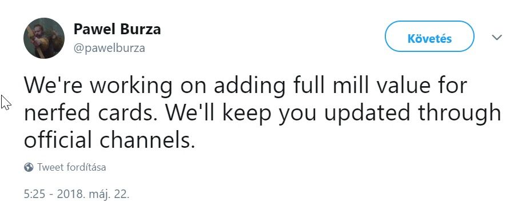514x210 pixels.
Task: Open the tweet body about full mill value
Action: [262, 112]
